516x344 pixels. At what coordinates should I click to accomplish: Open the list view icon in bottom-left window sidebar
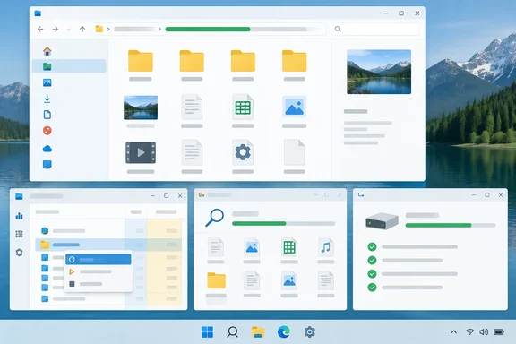(x=19, y=234)
